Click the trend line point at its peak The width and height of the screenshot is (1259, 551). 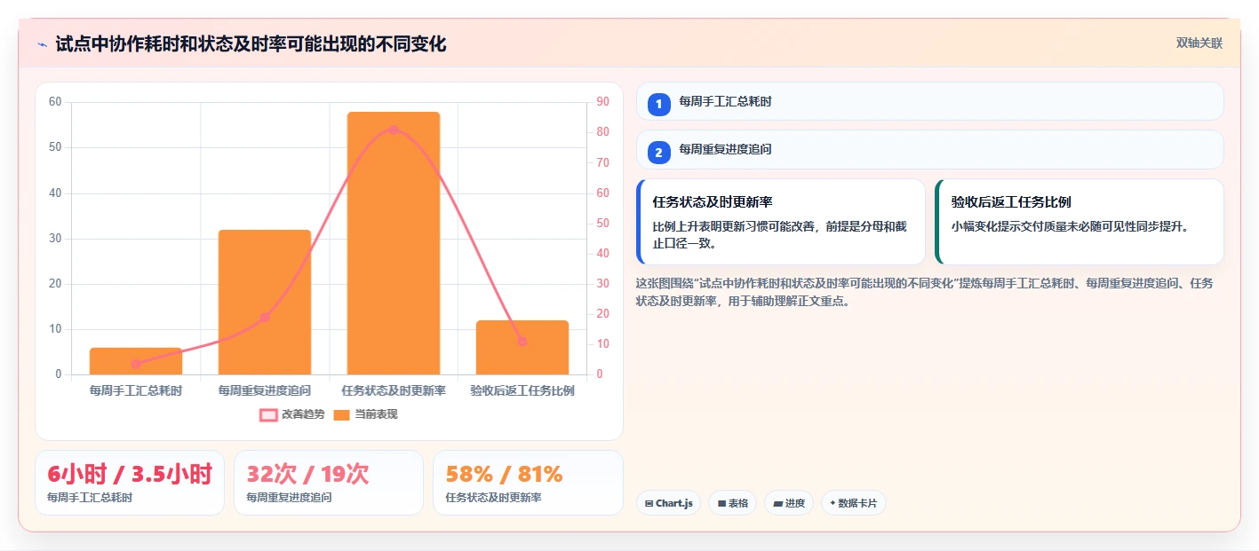[394, 130]
